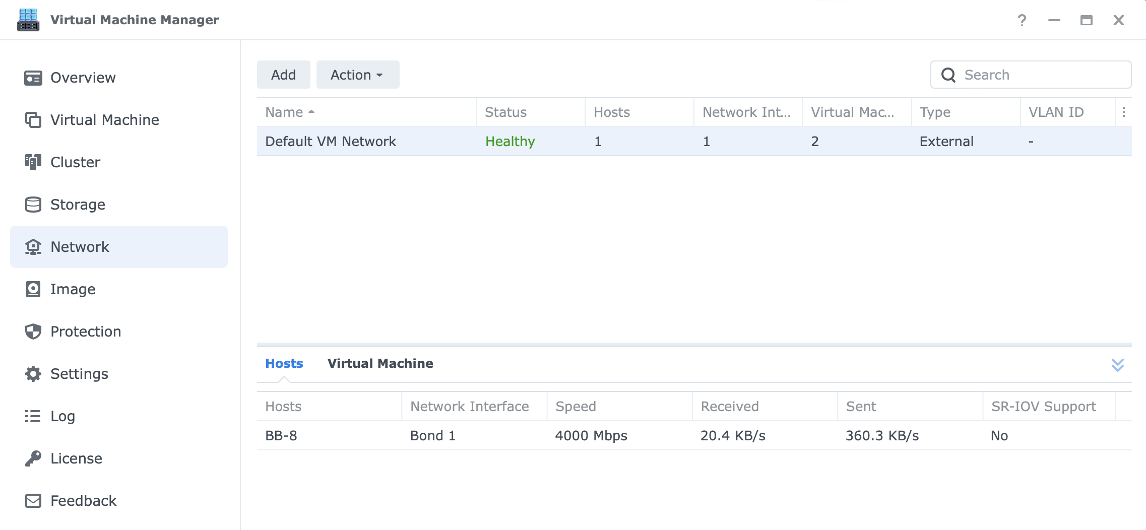This screenshot has height=530, width=1146.
Task: Click the Type column header
Action: (x=966, y=112)
